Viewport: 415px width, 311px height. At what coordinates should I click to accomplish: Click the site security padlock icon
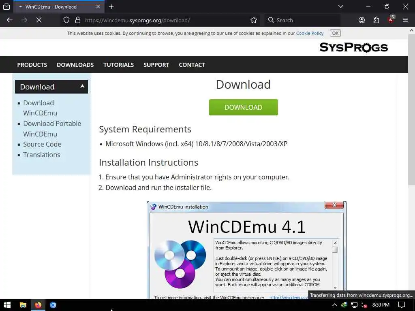click(x=78, y=20)
